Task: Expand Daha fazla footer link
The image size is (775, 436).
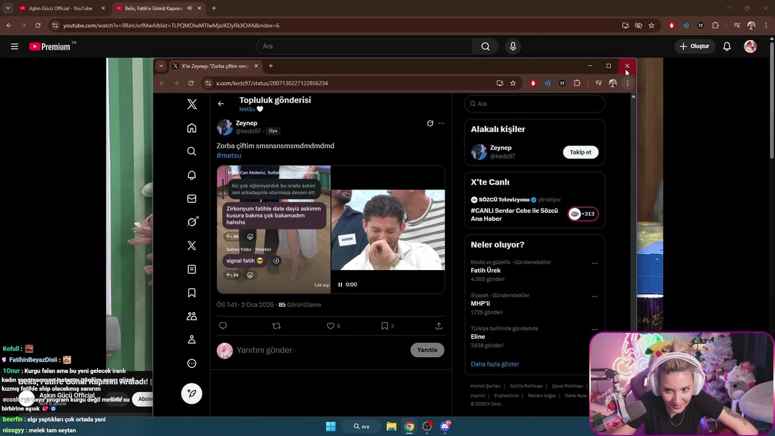Action: [576, 395]
